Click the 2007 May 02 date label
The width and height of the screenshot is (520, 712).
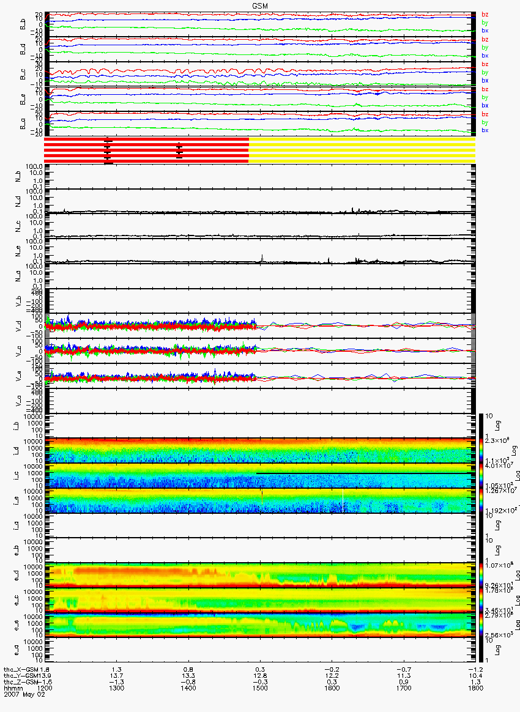pos(24,694)
